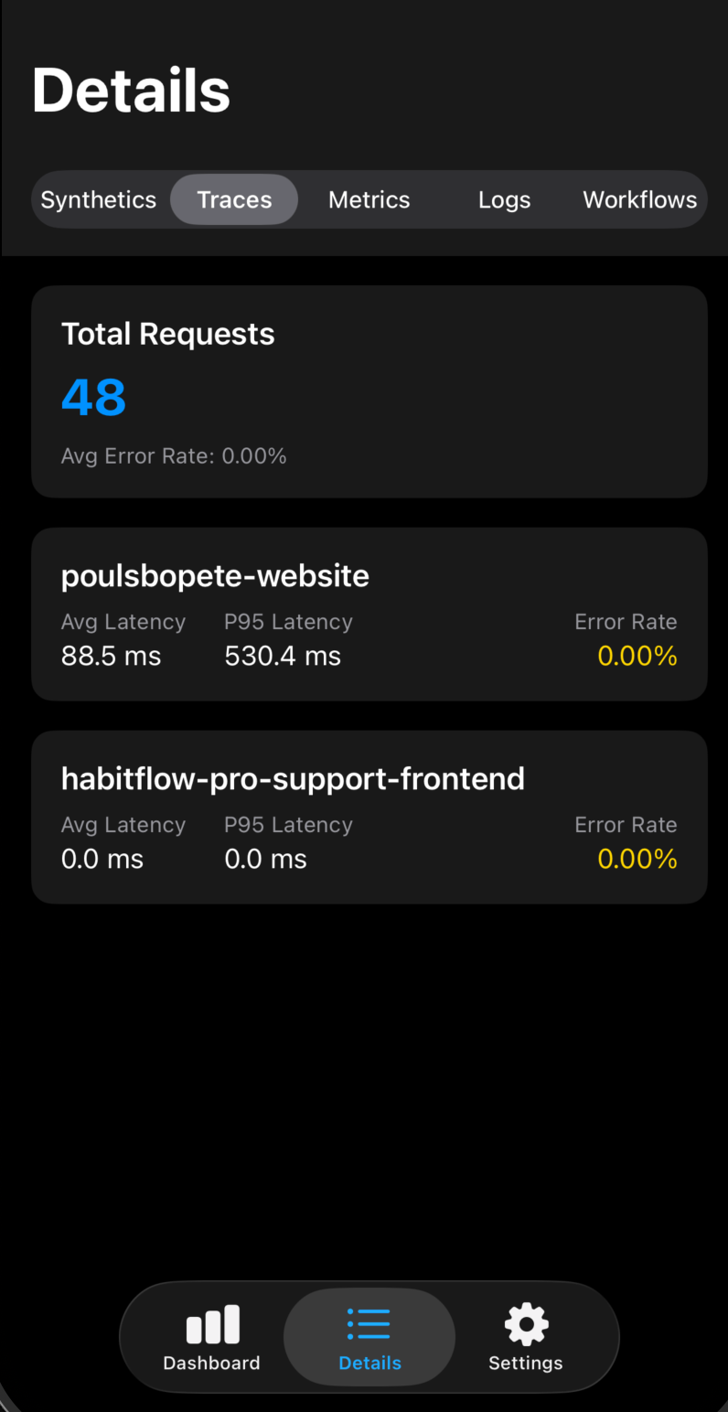
Task: Click the 88.5 ms average latency value
Action: pyautogui.click(x=111, y=656)
